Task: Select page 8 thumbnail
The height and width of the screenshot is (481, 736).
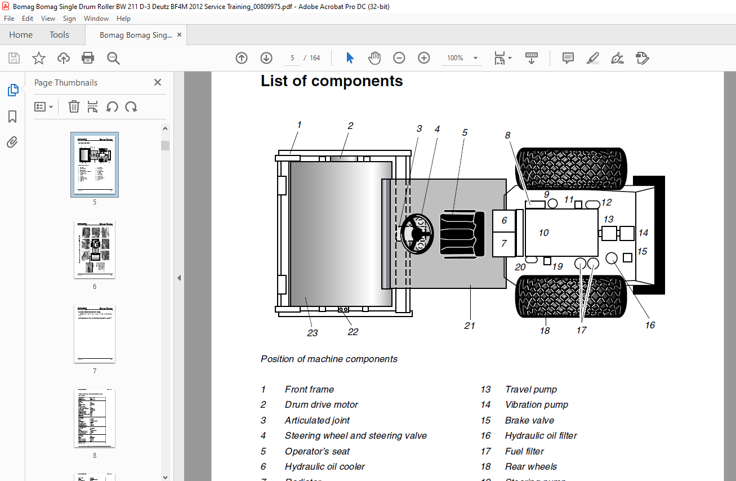Action: coord(95,418)
